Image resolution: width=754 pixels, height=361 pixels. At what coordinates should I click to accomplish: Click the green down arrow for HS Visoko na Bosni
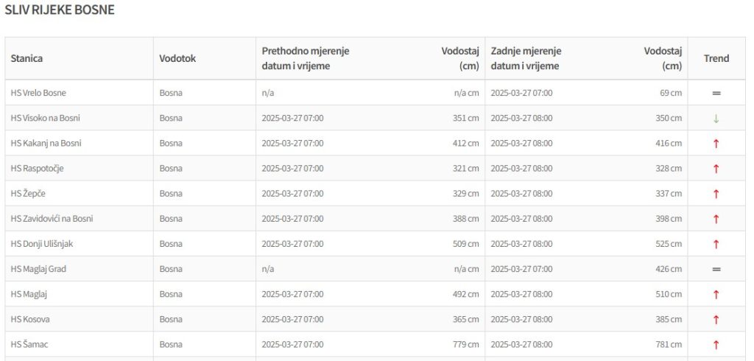point(716,119)
